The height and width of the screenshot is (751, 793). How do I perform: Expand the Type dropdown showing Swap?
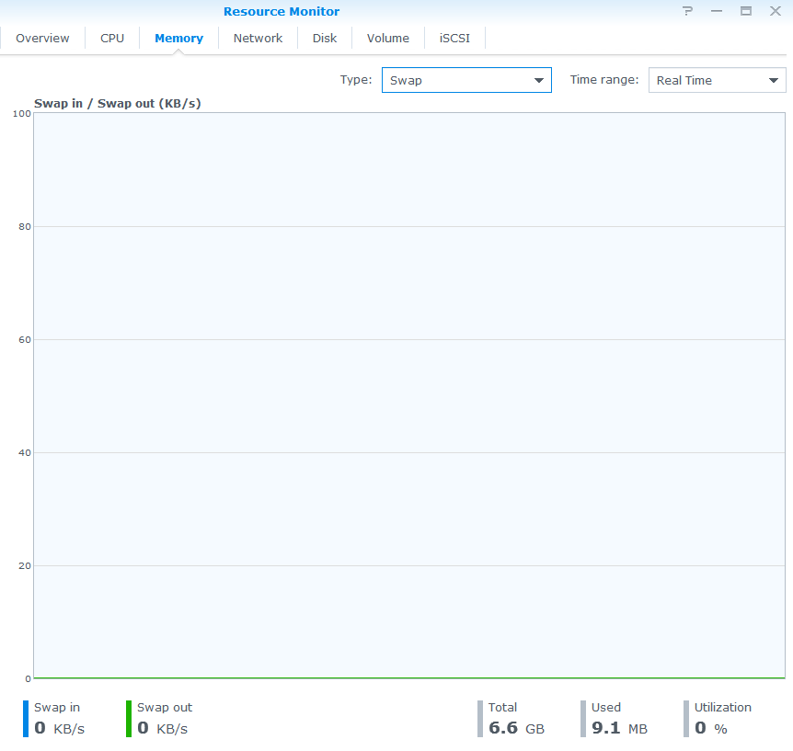pyautogui.click(x=466, y=81)
